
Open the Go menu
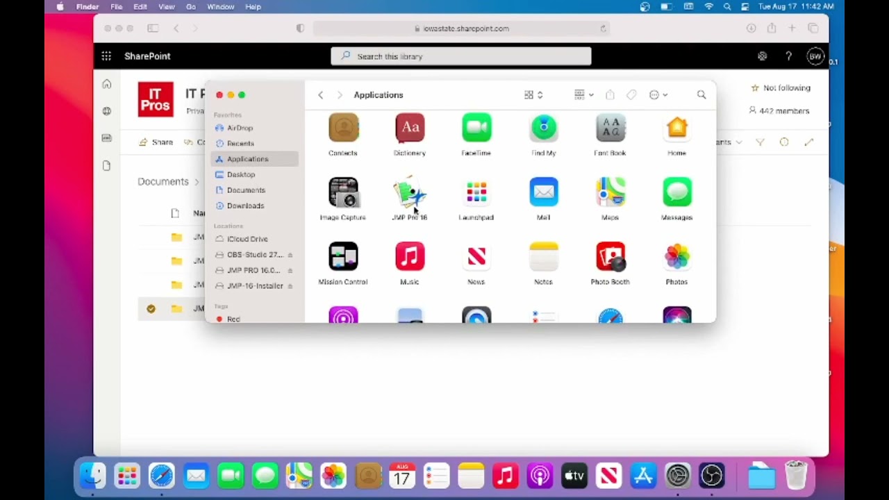click(191, 7)
